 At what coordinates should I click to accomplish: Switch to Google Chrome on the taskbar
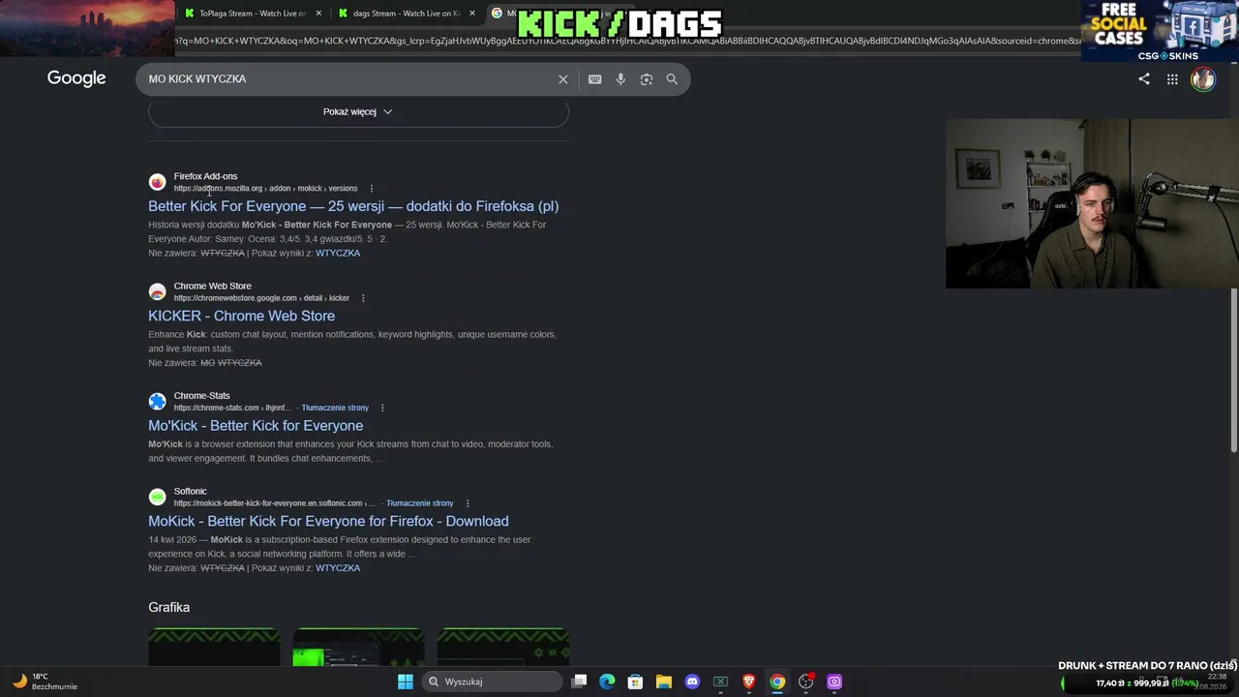point(777,682)
